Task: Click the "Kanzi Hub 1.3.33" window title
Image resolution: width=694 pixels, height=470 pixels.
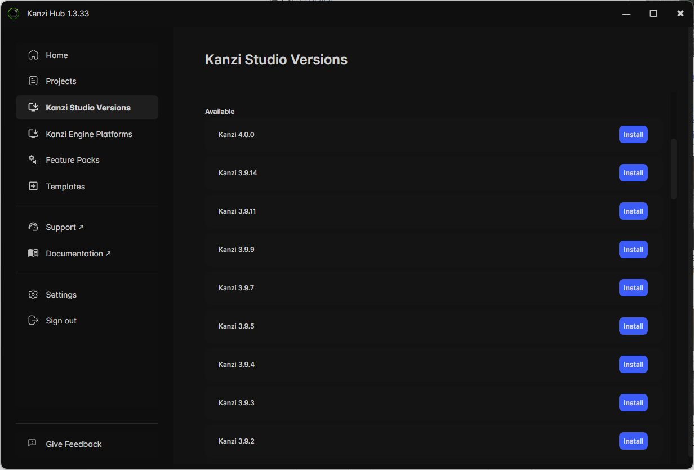Action: [58, 14]
